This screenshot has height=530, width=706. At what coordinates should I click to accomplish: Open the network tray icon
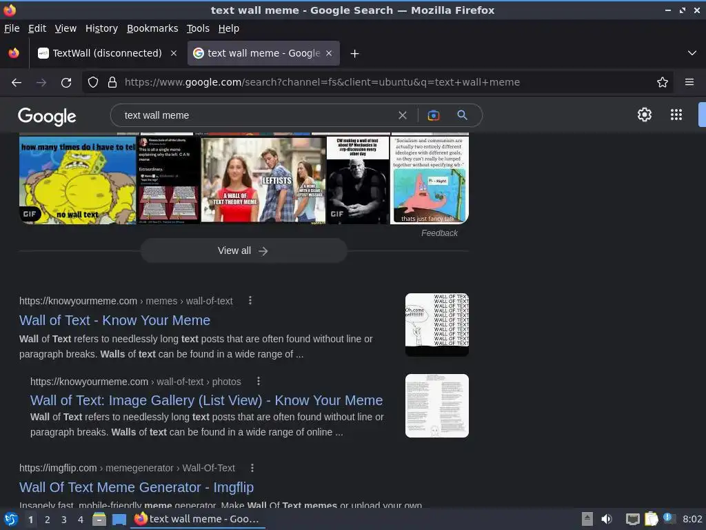pos(633,519)
